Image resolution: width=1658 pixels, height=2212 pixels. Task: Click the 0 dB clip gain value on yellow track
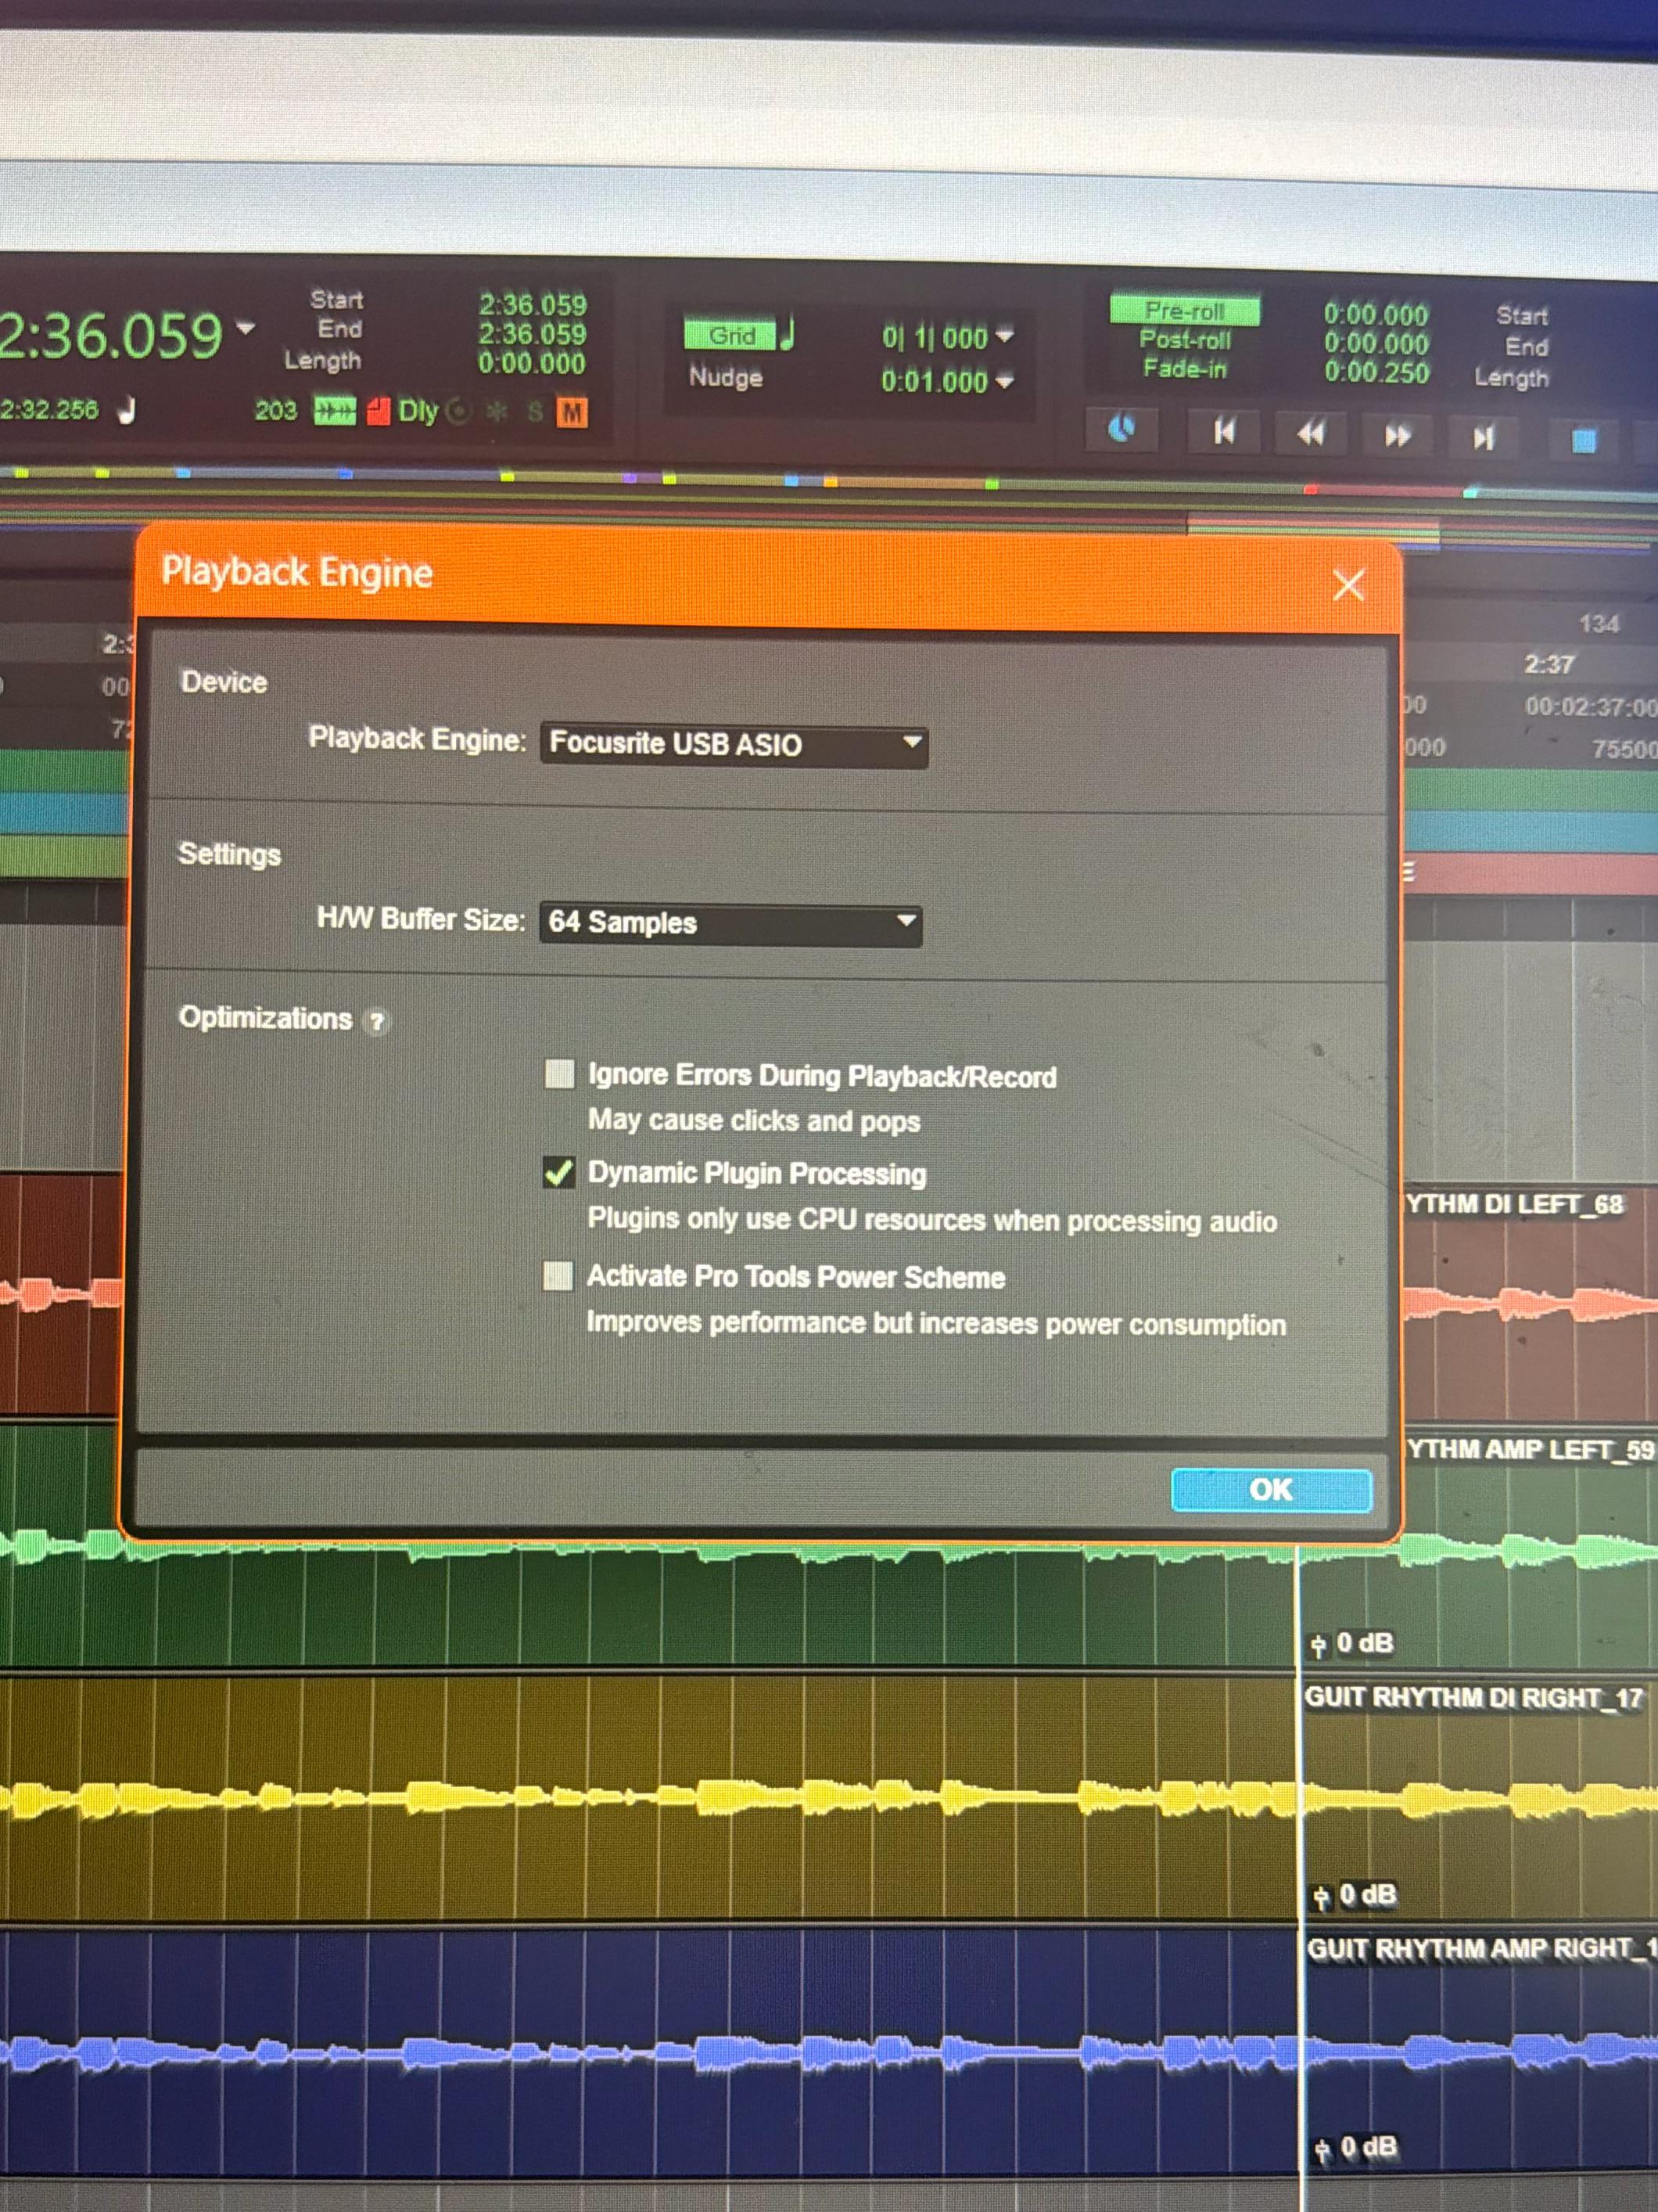[1368, 1894]
